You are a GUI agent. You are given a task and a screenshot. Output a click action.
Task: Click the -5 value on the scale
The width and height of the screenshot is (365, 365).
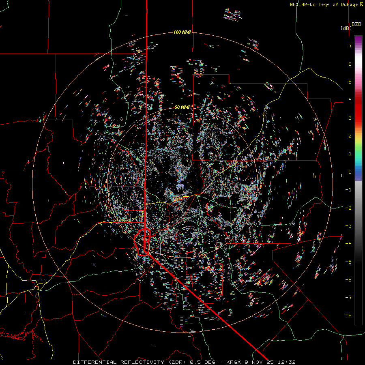[x=348, y=262]
